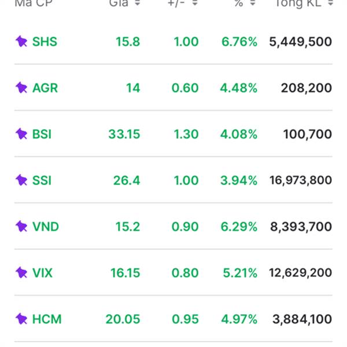347x347 pixels.
Task: Click the purple star next to VND
Action: point(21,227)
